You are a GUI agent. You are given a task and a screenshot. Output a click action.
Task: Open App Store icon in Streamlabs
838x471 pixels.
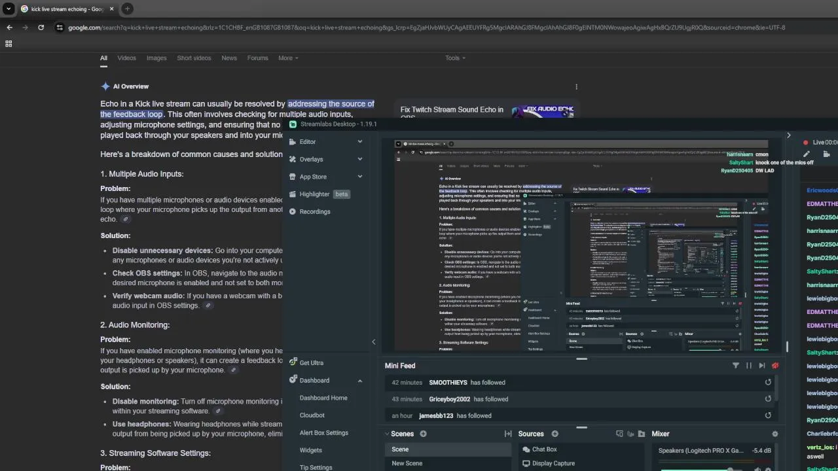pos(293,177)
